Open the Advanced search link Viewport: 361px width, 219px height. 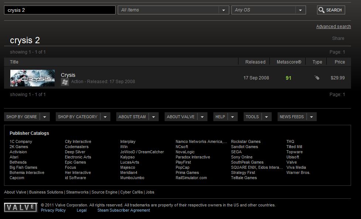(x=334, y=27)
